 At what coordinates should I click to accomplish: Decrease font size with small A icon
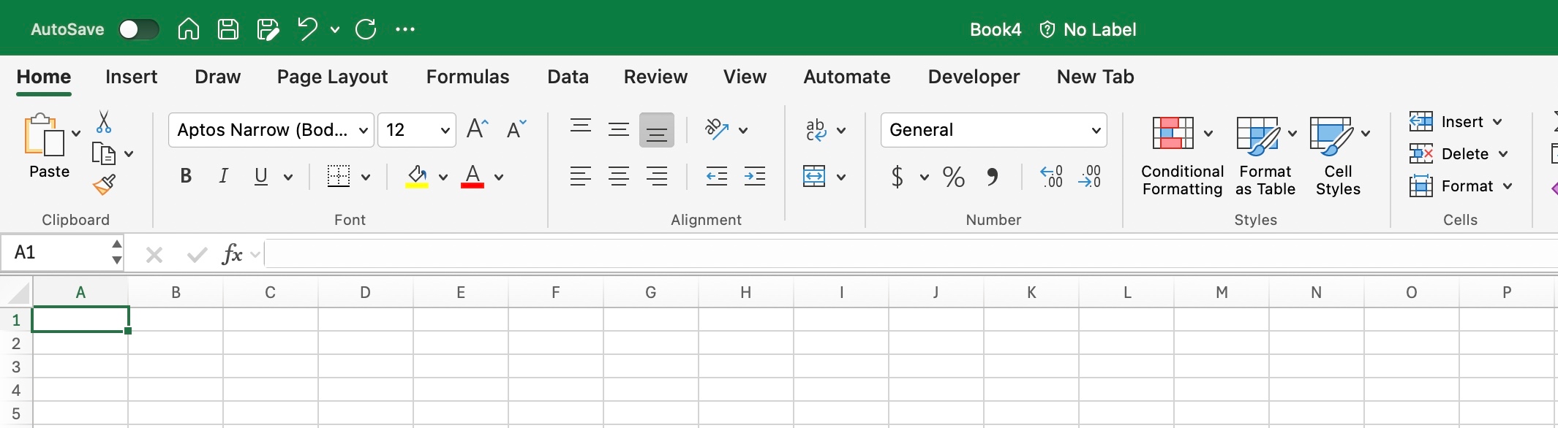516,129
